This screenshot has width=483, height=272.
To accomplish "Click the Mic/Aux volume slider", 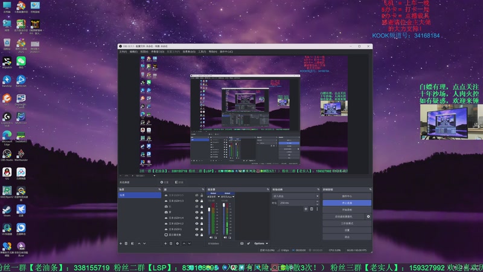I will coord(223,219).
